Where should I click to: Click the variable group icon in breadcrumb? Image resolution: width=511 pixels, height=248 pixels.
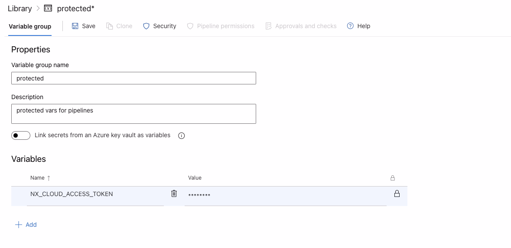coord(48,9)
